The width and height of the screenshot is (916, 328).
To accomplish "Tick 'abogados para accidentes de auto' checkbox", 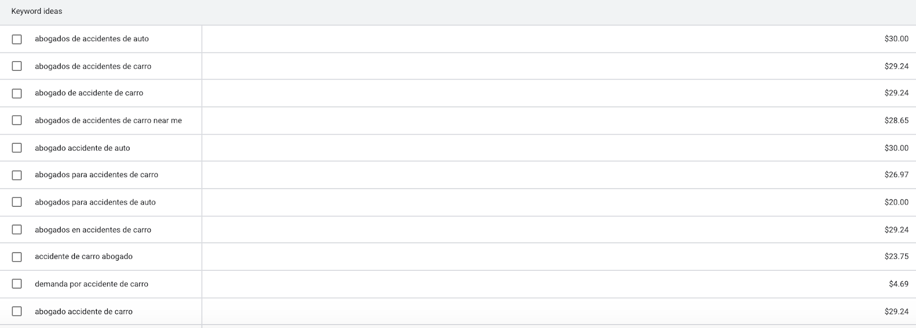I will coord(17,202).
